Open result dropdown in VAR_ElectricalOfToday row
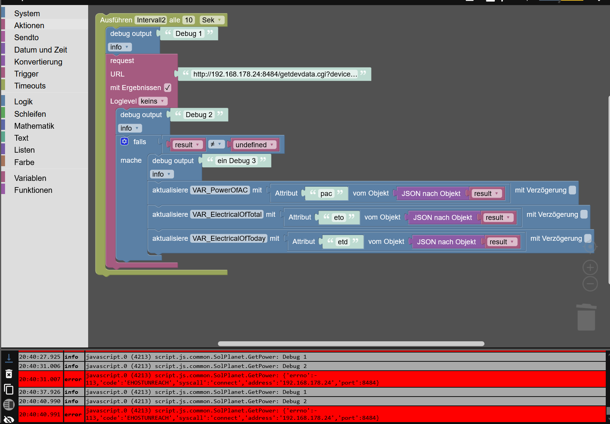 (x=502, y=242)
